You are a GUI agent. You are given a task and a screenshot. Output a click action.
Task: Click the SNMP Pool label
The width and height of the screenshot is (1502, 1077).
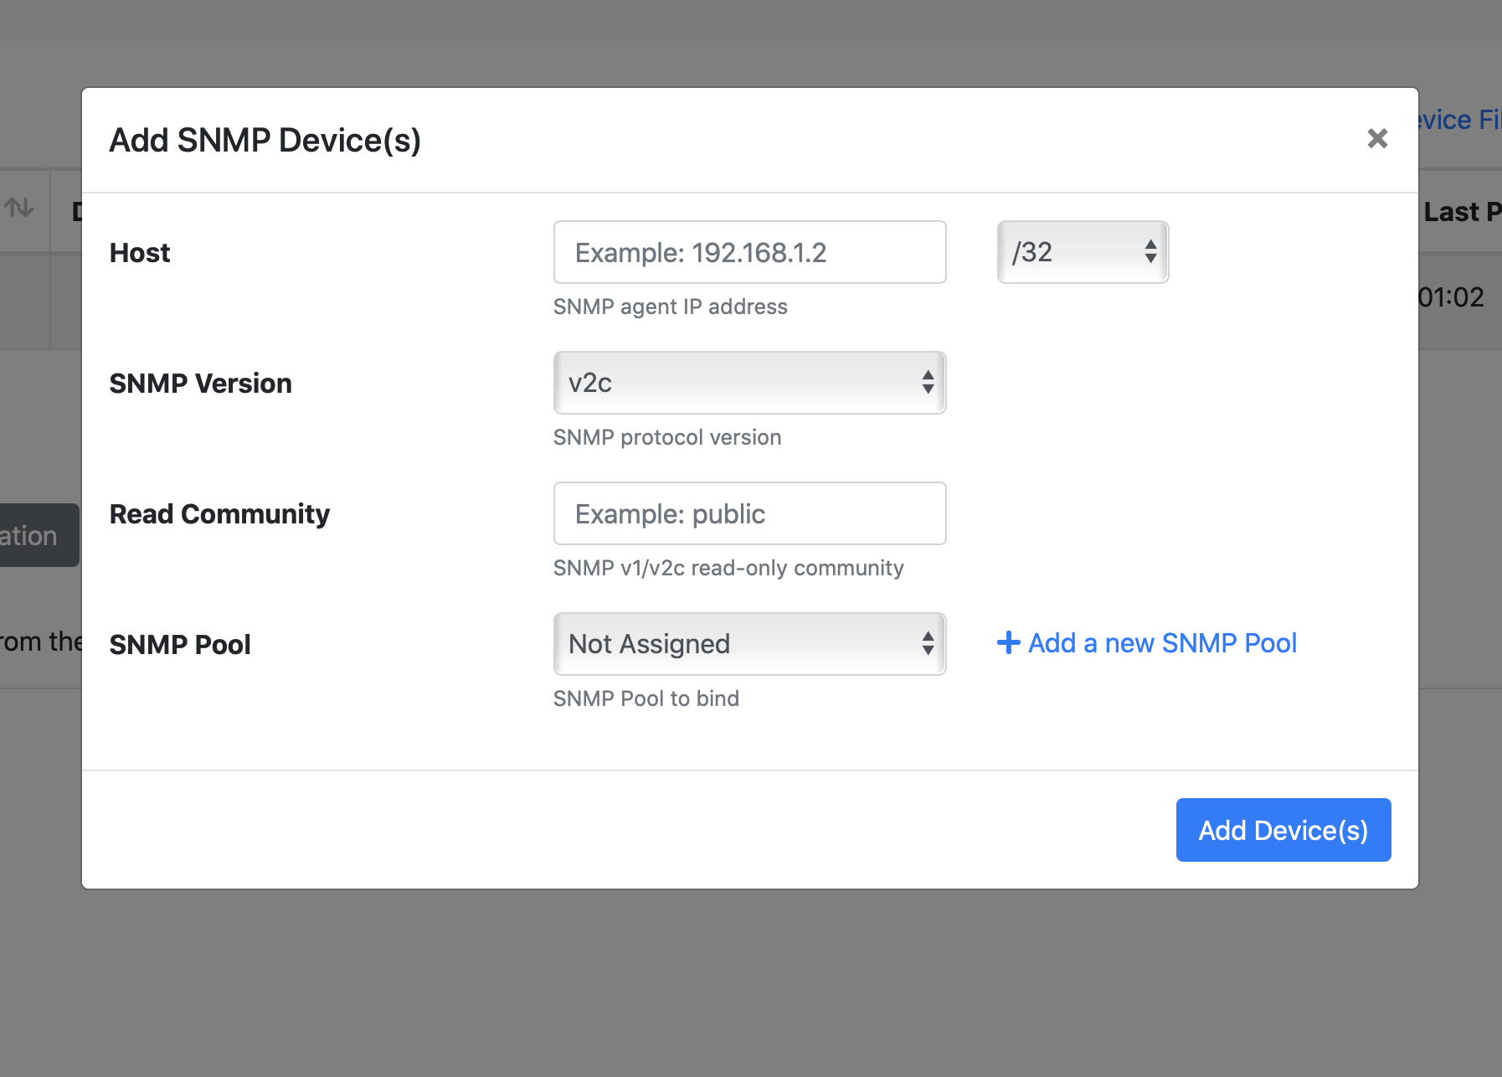pos(180,645)
